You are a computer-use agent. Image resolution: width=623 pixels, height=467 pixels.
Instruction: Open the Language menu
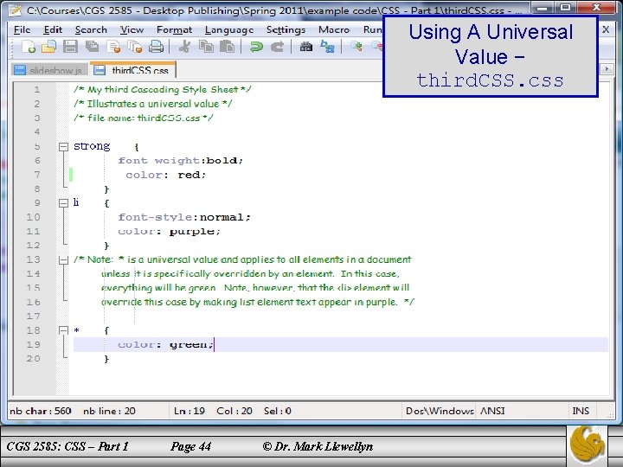(x=229, y=29)
